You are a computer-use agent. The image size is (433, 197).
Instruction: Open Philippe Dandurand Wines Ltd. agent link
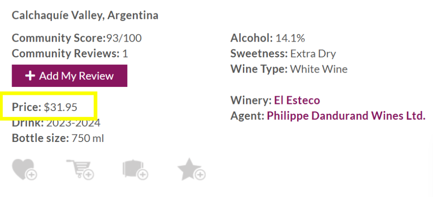[346, 116]
